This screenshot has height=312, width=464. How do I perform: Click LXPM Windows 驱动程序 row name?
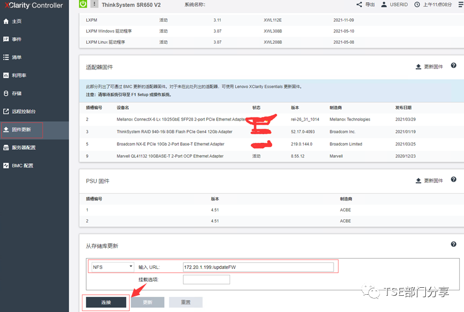[x=109, y=31]
